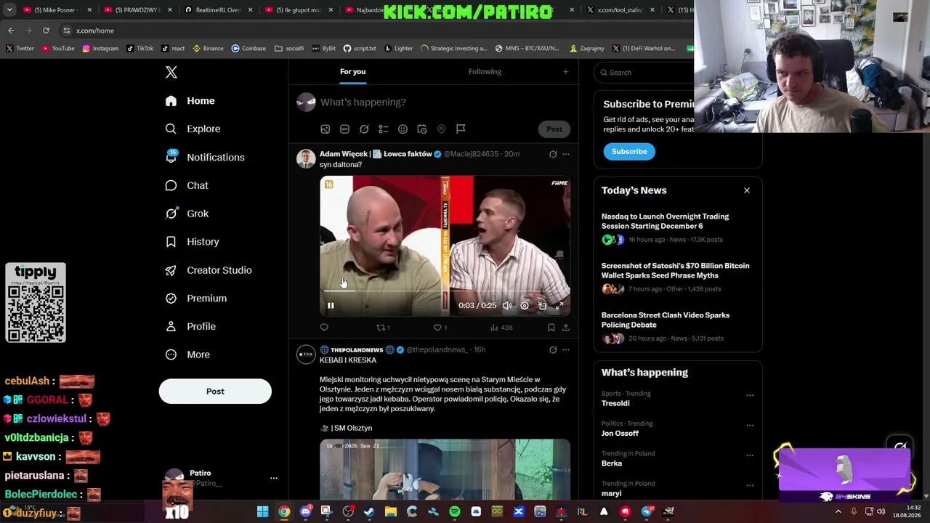Open Premium in the sidebar

(195, 298)
